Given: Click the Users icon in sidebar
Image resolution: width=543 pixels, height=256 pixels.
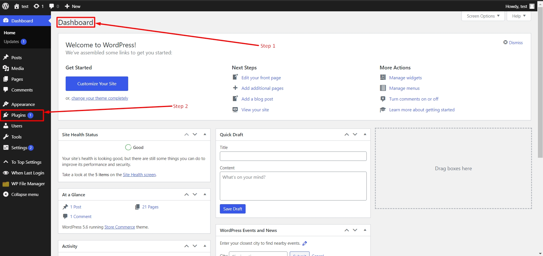Looking at the screenshot, I should point(6,126).
